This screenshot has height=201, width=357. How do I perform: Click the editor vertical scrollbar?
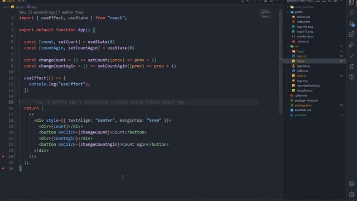click(280, 61)
